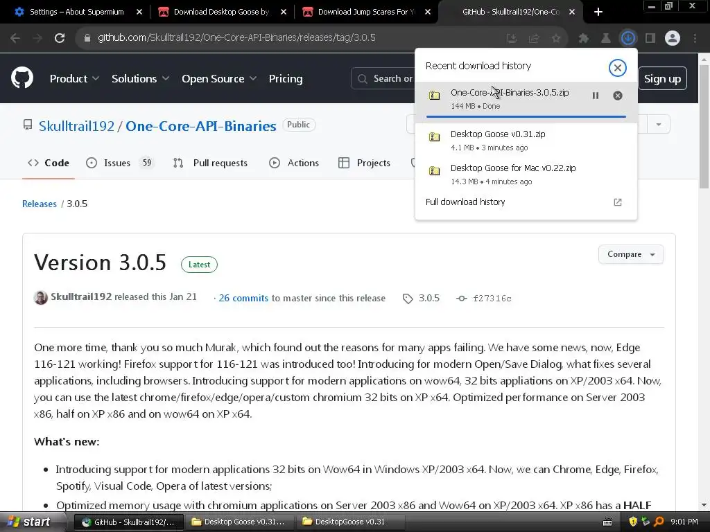Click the install app icon in address bar
The height and width of the screenshot is (532, 710).
pos(512,38)
